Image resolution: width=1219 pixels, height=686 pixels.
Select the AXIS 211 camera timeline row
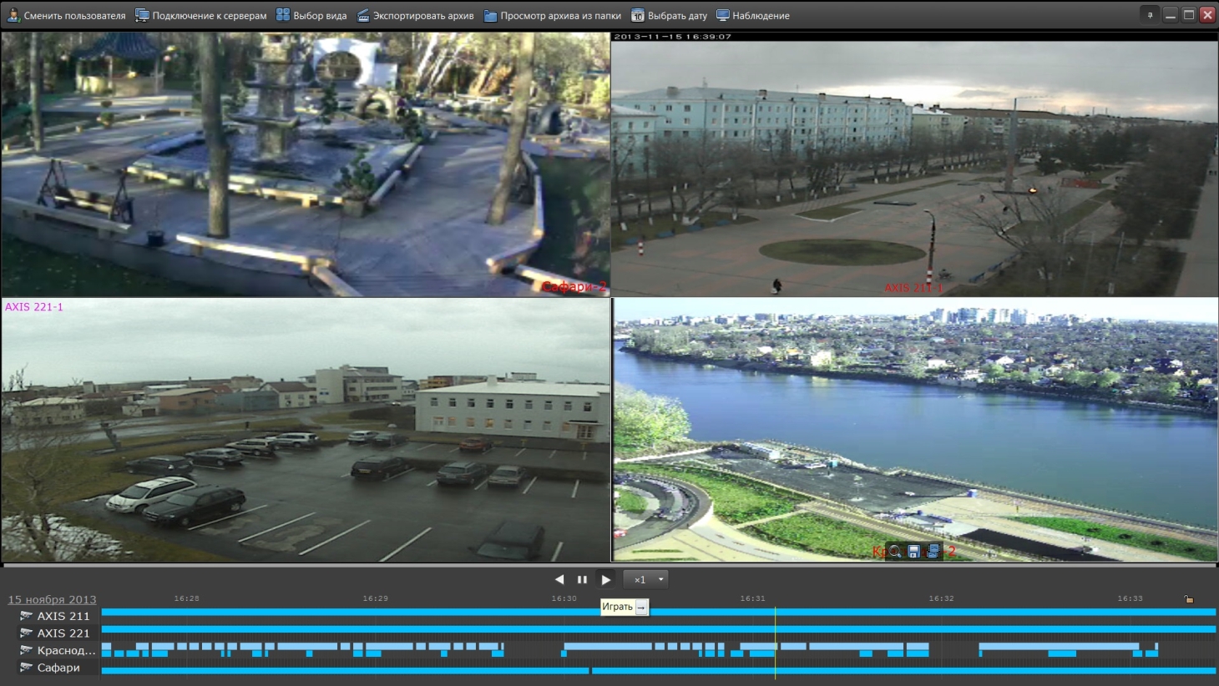63,616
